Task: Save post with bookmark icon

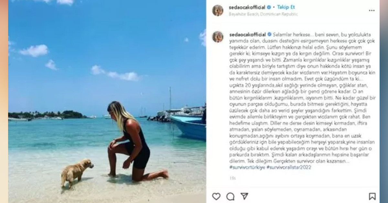Action: tap(372, 196)
